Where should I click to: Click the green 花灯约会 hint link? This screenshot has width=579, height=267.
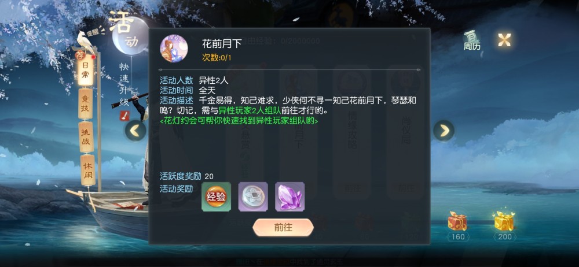pos(239,121)
